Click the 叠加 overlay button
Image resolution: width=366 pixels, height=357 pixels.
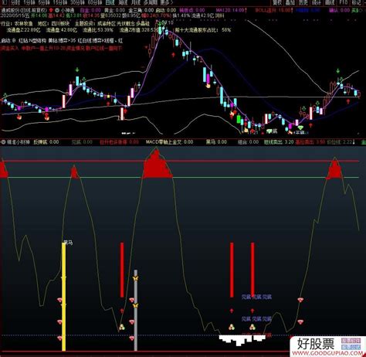tap(290, 2)
